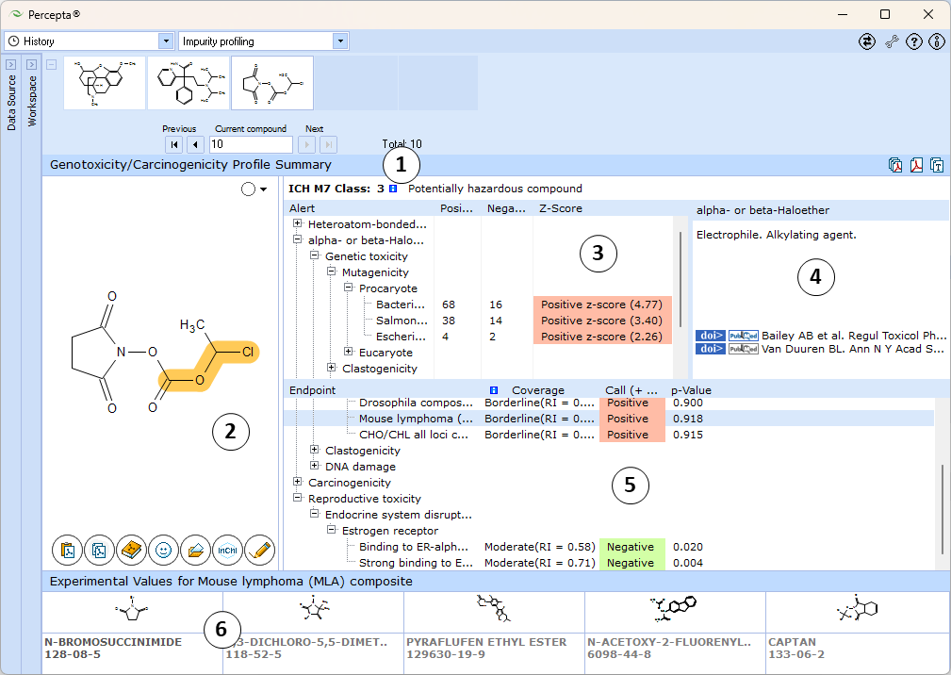
Task: Open Bailey AB et al. reference link
Action: coord(853,336)
